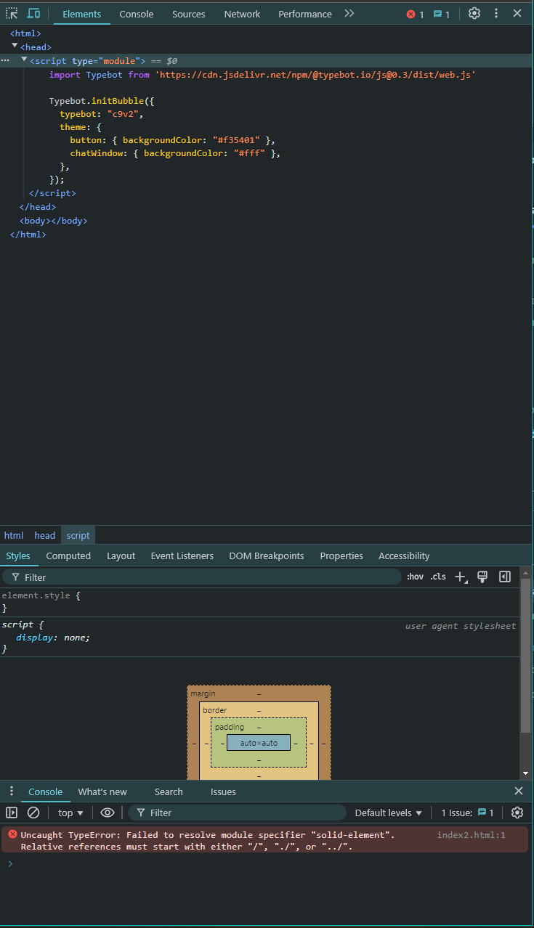Open the Default levels dropdown
Image resolution: width=534 pixels, height=928 pixels.
coord(388,813)
